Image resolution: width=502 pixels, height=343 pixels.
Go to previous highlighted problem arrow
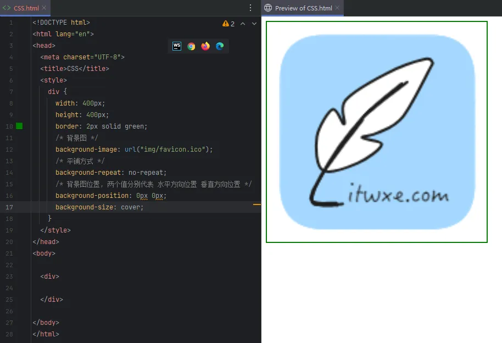click(x=243, y=24)
